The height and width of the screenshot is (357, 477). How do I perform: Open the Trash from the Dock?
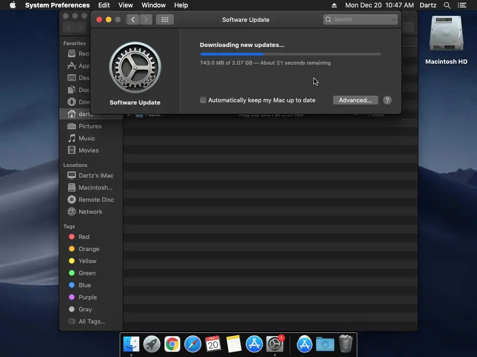tap(345, 344)
